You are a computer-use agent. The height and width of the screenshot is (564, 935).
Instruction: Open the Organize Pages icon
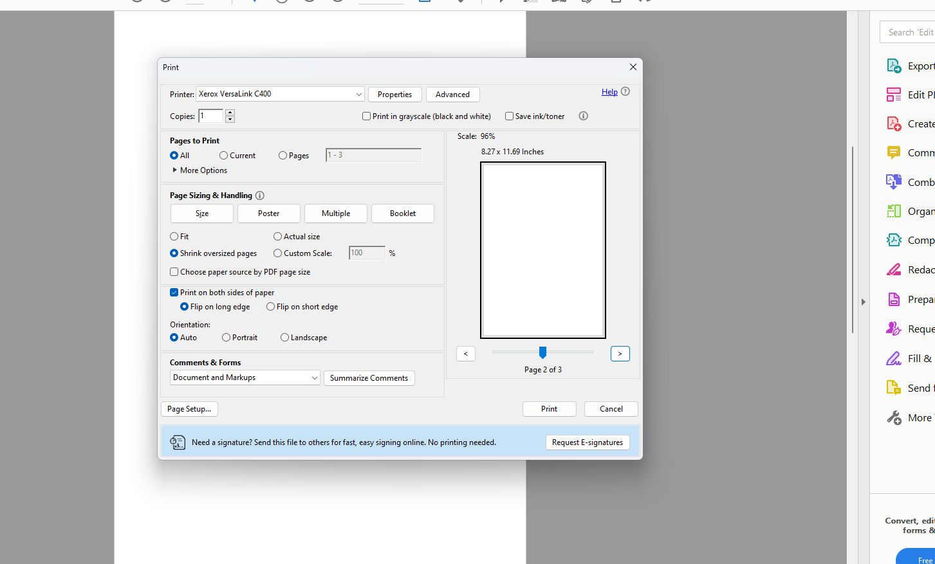click(x=894, y=211)
